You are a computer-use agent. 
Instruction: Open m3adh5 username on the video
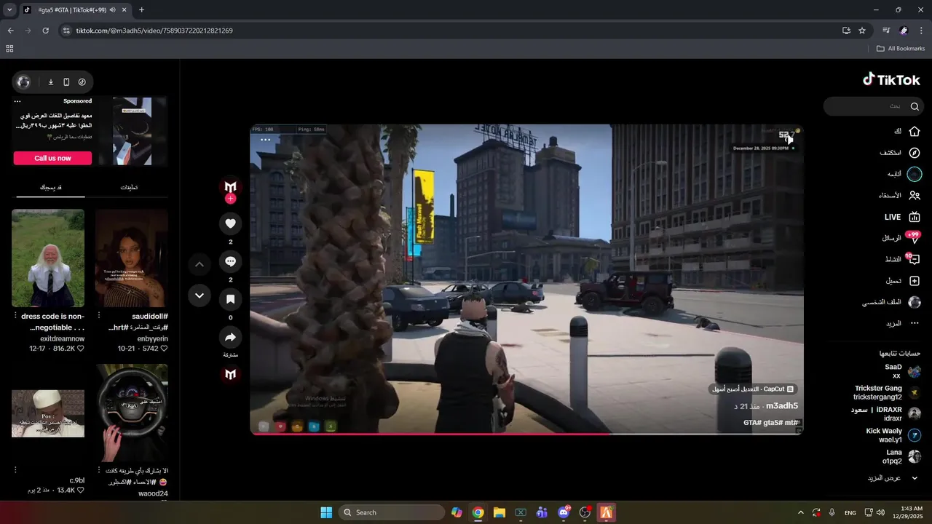tap(782, 406)
